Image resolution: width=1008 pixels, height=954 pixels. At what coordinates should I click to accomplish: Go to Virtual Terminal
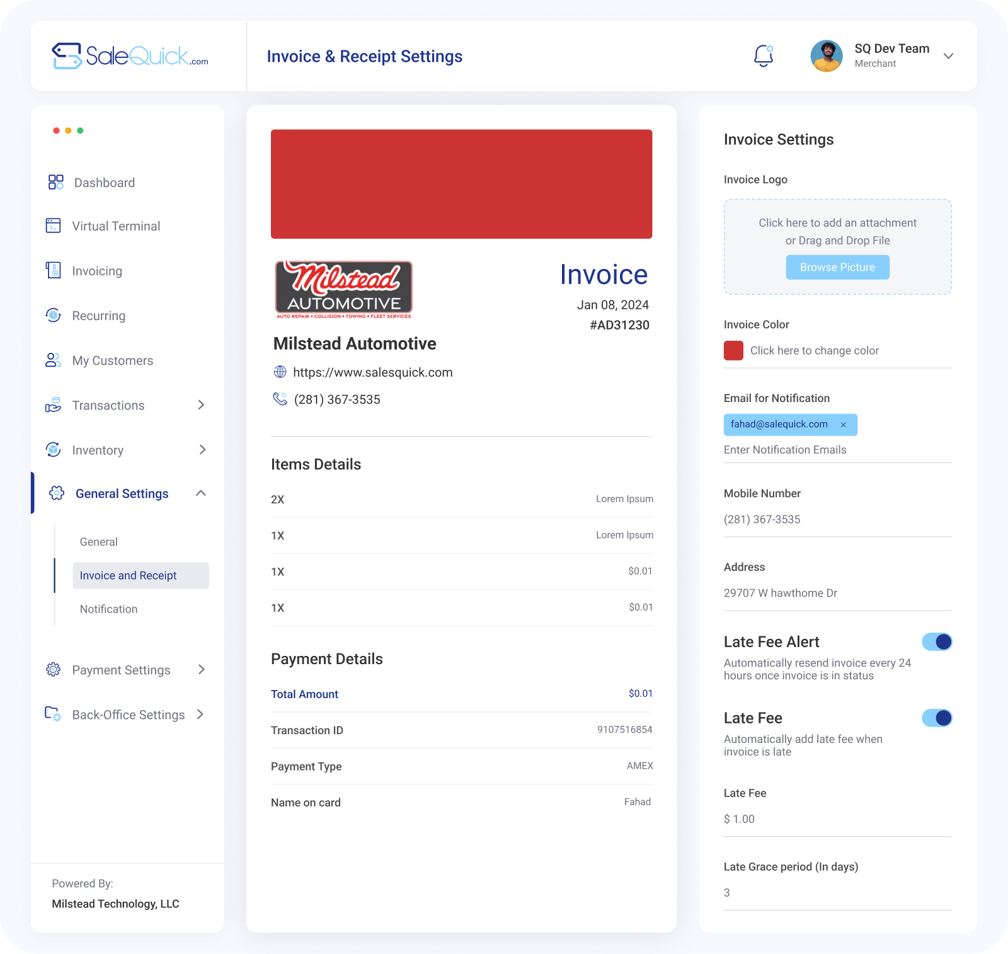116,226
